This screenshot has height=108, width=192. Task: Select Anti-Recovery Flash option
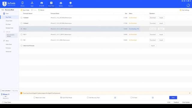(x=88, y=97)
